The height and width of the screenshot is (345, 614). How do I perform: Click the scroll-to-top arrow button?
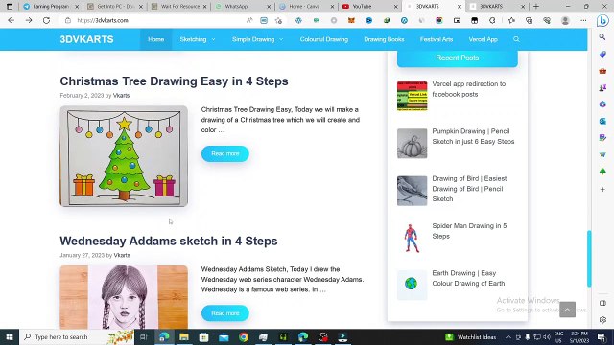pyautogui.click(x=567, y=310)
